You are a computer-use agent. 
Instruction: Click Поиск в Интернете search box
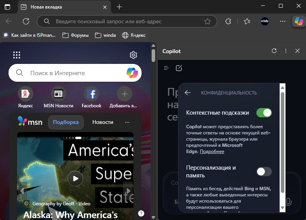click(x=75, y=73)
